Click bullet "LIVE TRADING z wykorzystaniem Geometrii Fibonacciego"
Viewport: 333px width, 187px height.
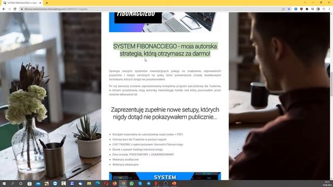pos(148,144)
